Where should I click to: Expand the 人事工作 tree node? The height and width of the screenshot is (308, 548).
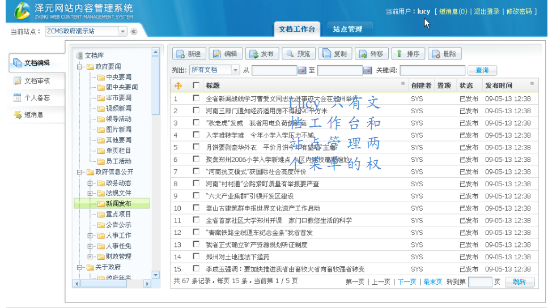tap(90, 236)
